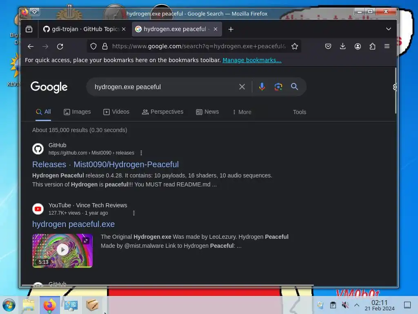Switch to Videos results
Screen dimensions: 418x314
point(116,112)
